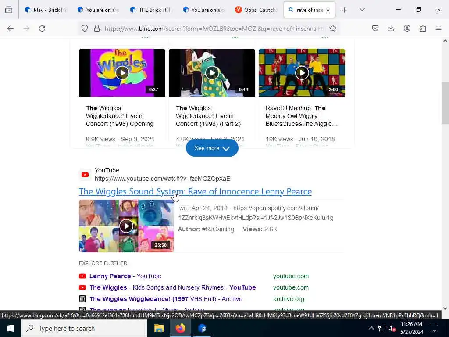
Task: Open The Wiggles Kids Songs YouTube link
Action: [x=173, y=287]
